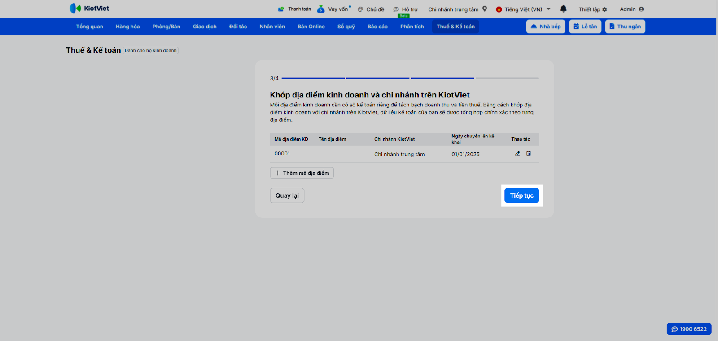Viewport: 718px width, 341px height.
Task: Select the Thuế & Kế toán menu
Action: coord(455,27)
